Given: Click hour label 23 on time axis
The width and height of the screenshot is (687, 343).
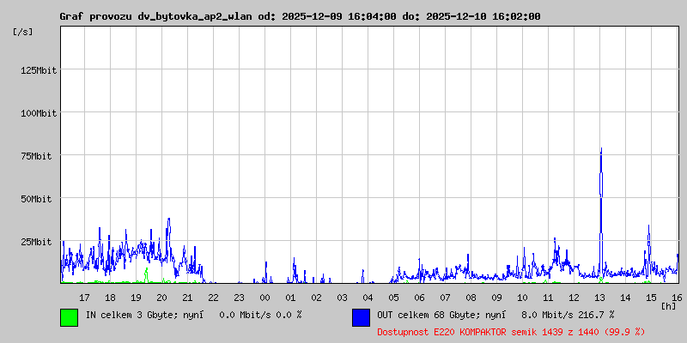Looking at the screenshot, I should click(239, 298).
